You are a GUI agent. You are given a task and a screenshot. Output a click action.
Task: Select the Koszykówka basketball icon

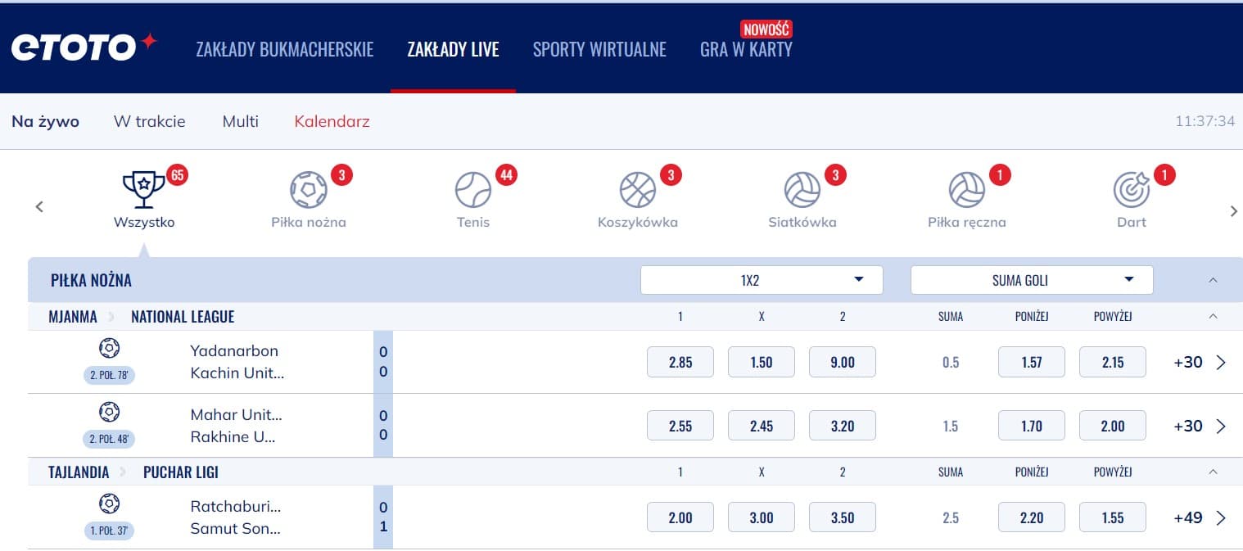[x=638, y=190]
